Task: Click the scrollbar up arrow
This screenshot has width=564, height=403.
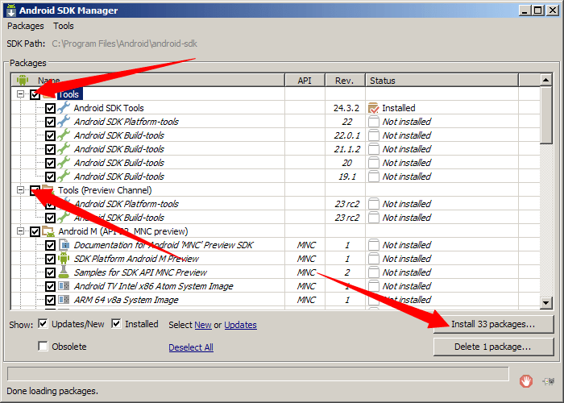Action: click(546, 80)
